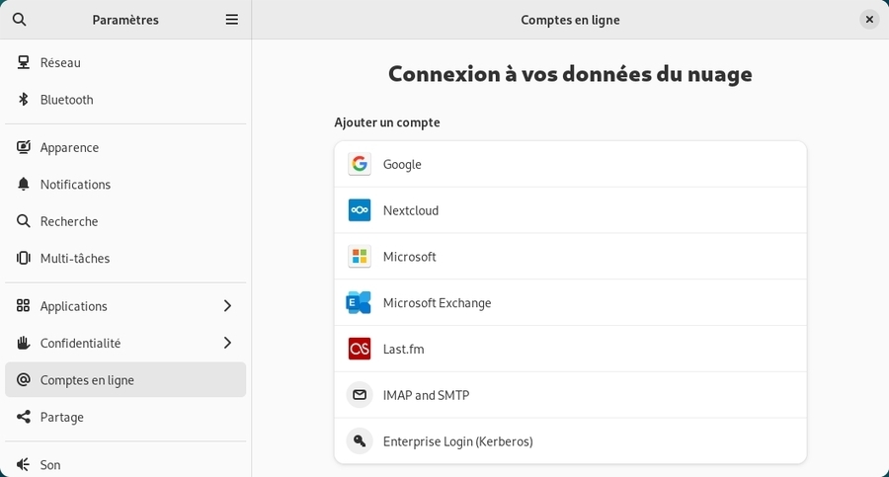Click the Google logo icon
This screenshot has width=889, height=477.
click(360, 164)
